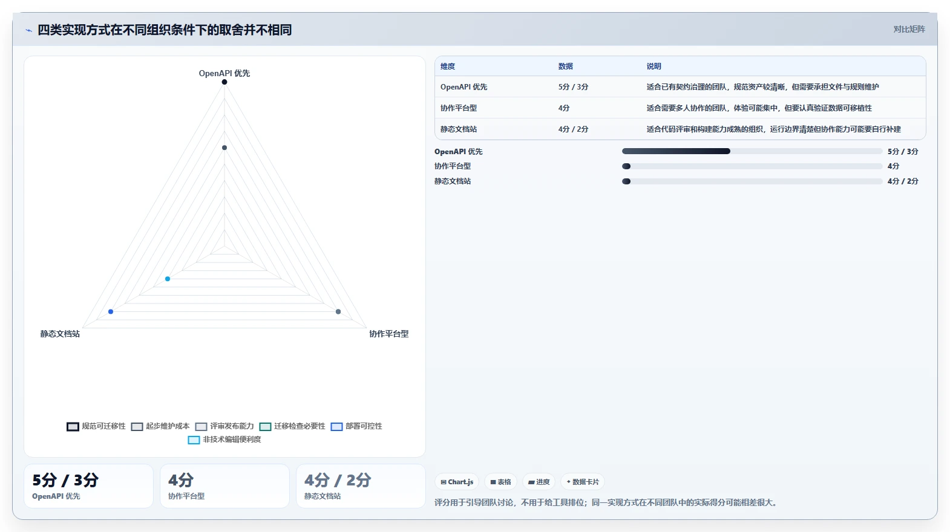
Task: Click the Chart.js tag
Action: point(457,482)
